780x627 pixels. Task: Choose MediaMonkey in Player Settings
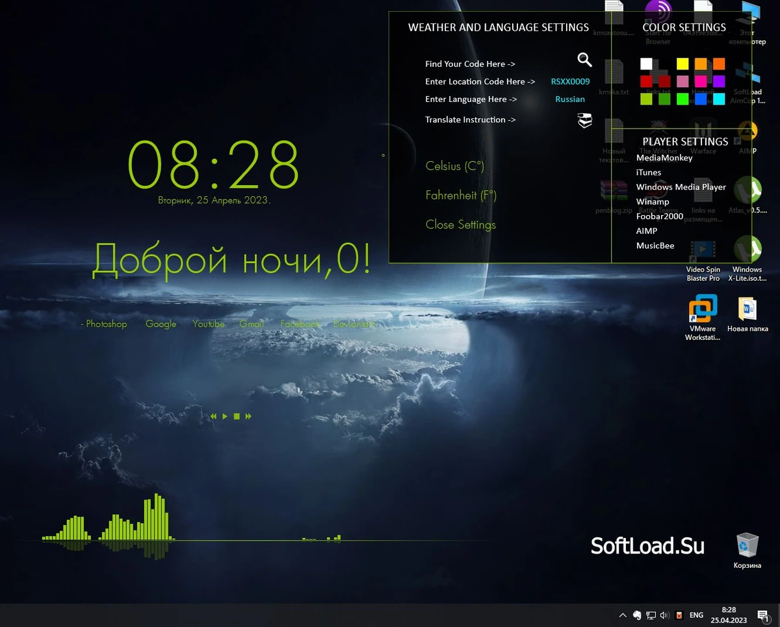664,158
